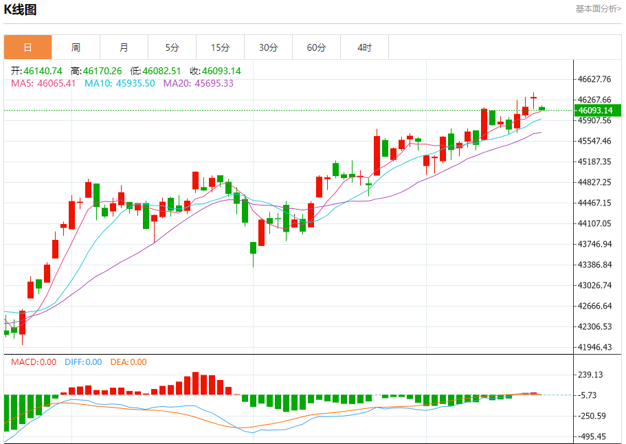The height and width of the screenshot is (444, 626).
Task: Click the MACD:0.00 indicator label
Action: (x=34, y=362)
